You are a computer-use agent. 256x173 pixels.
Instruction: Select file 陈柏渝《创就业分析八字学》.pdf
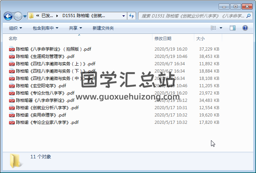[47, 108]
